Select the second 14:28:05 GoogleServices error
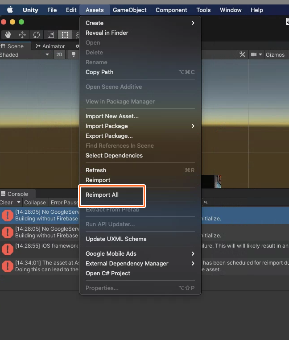 40,232
